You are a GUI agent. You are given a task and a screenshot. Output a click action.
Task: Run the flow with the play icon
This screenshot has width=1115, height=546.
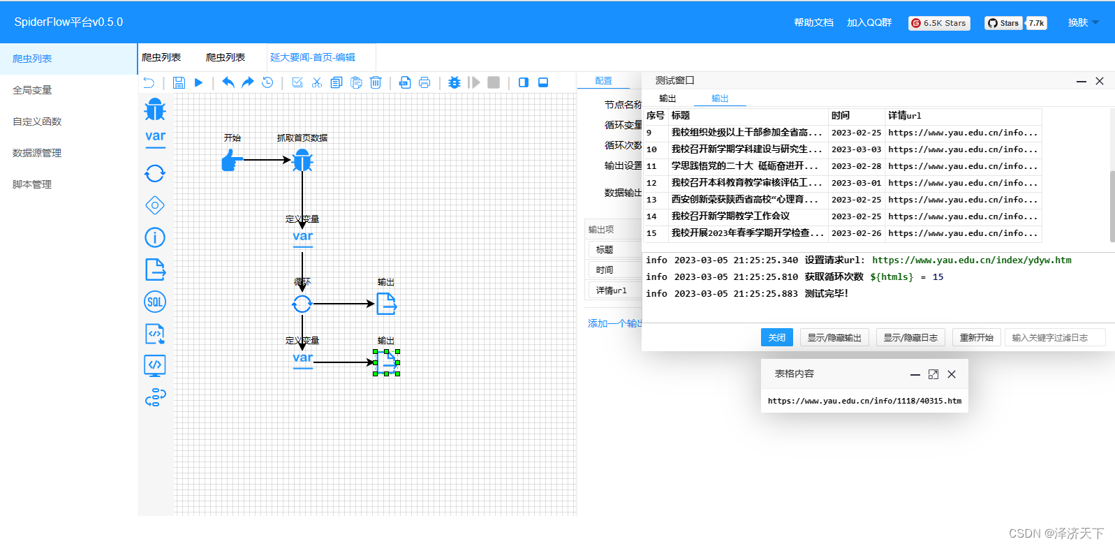tap(198, 82)
